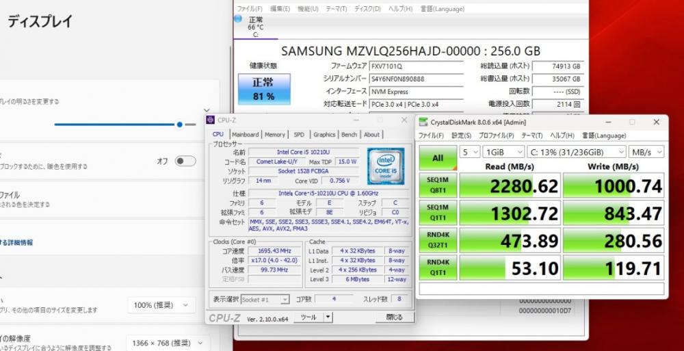Collapse the brightness section chevron
This screenshot has width=684, height=351.
[x=207, y=110]
